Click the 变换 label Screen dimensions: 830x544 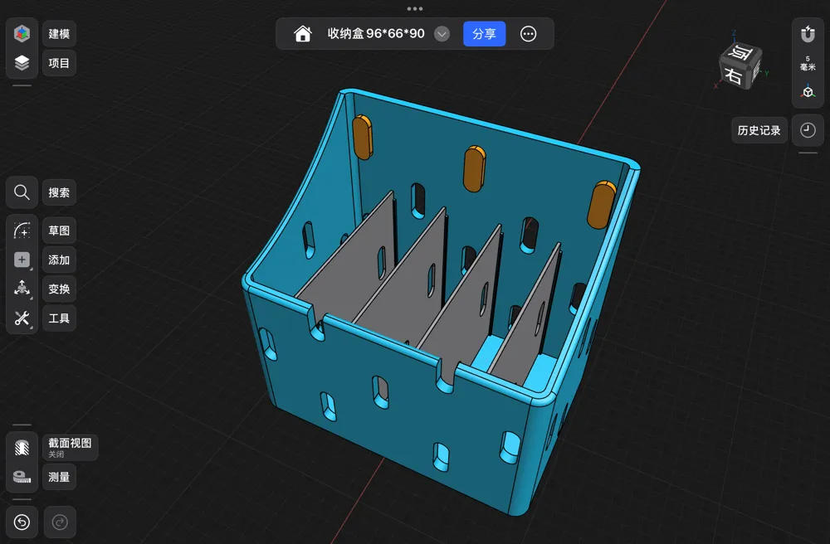[59, 289]
